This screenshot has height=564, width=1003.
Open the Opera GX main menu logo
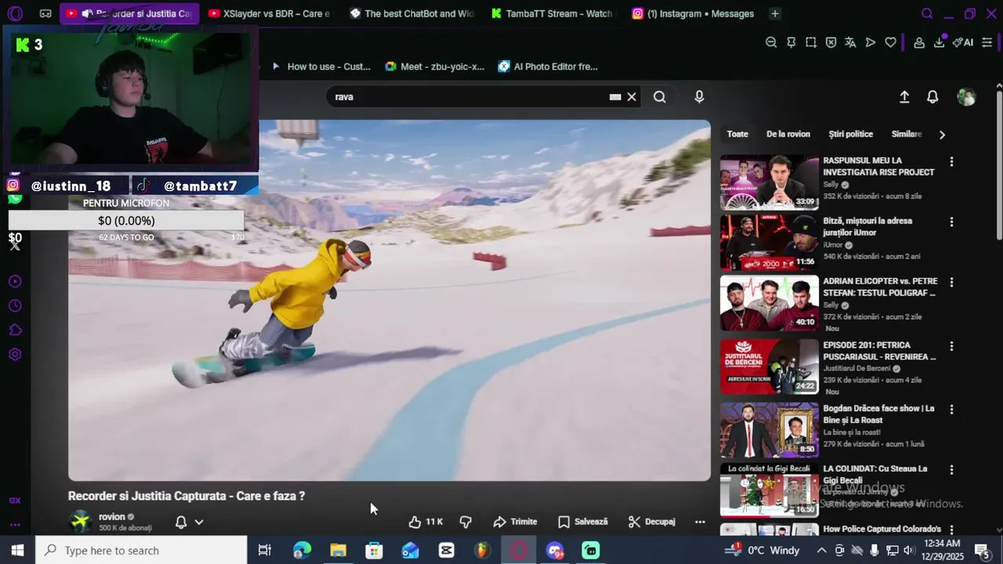coord(15,13)
